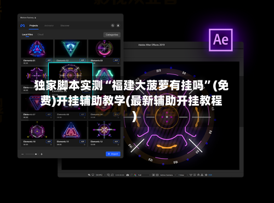Open the Motion Factory panel menu icon
The width and height of the screenshot is (274, 203).
coord(35,18)
